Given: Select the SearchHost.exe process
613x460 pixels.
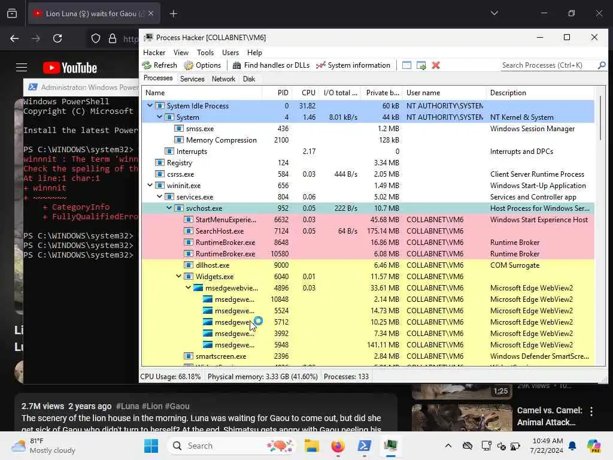Looking at the screenshot, I should click(368, 231).
